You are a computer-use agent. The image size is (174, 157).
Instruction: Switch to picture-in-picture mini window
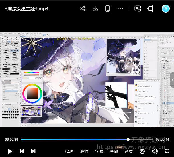pos(138,9)
